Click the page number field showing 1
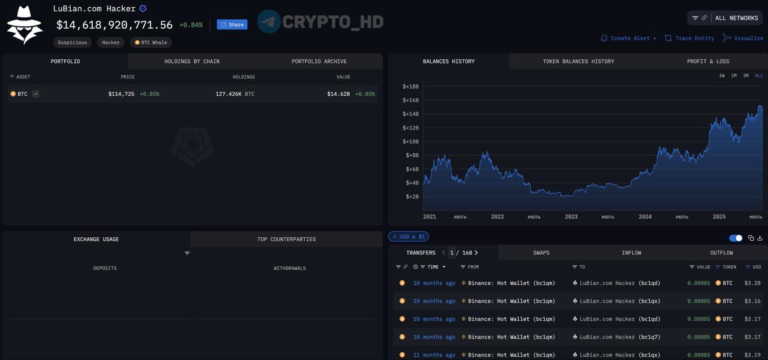The image size is (768, 360). coord(452,253)
